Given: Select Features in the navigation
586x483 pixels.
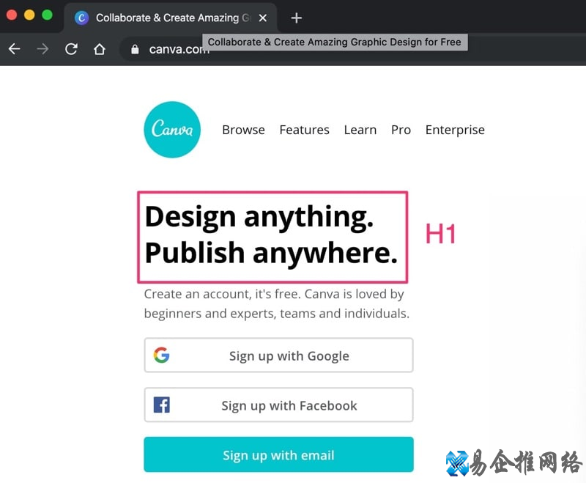Looking at the screenshot, I should click(x=304, y=130).
